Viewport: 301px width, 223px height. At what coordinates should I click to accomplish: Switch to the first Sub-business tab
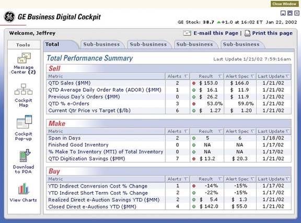click(102, 44)
